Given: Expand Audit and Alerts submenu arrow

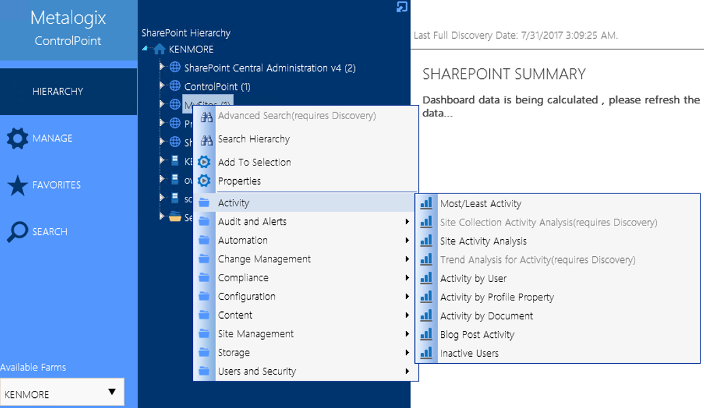Looking at the screenshot, I should click(x=407, y=221).
